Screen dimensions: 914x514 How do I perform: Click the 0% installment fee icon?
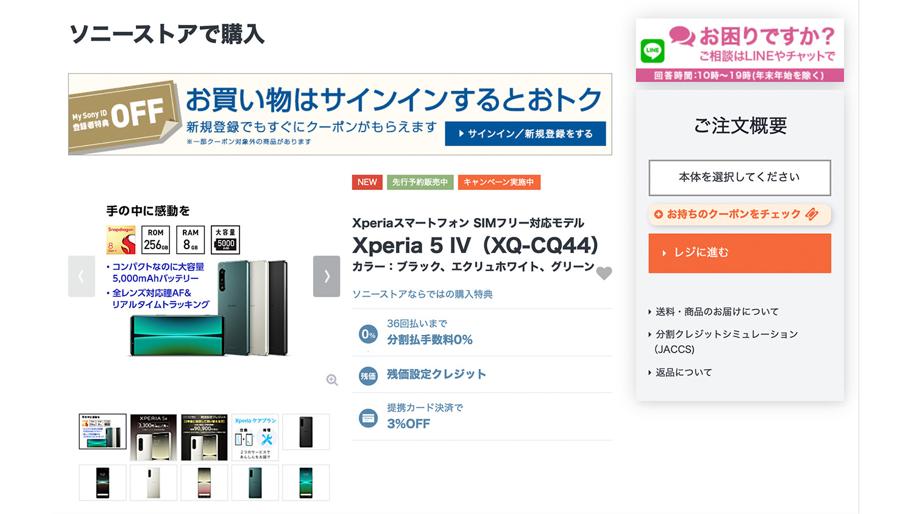[x=368, y=334]
